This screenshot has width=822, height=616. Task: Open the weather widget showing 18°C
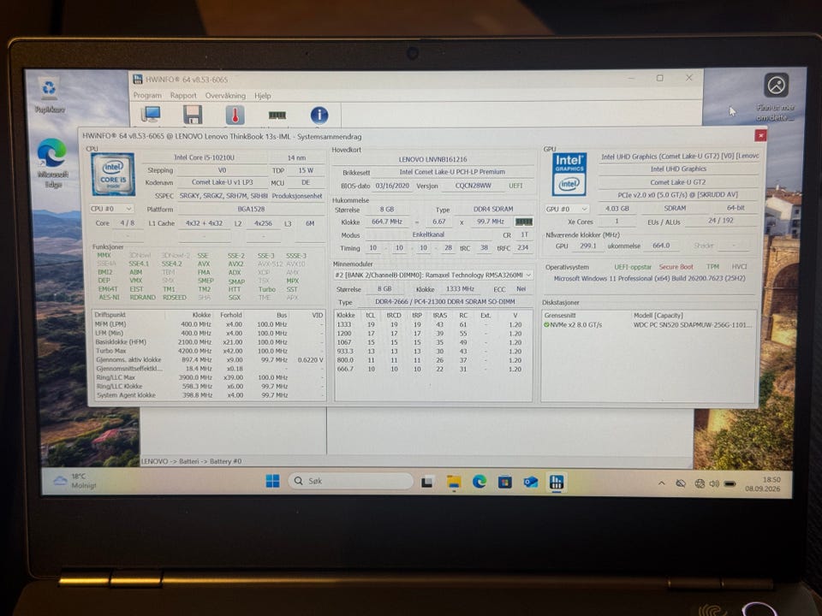tap(75, 481)
